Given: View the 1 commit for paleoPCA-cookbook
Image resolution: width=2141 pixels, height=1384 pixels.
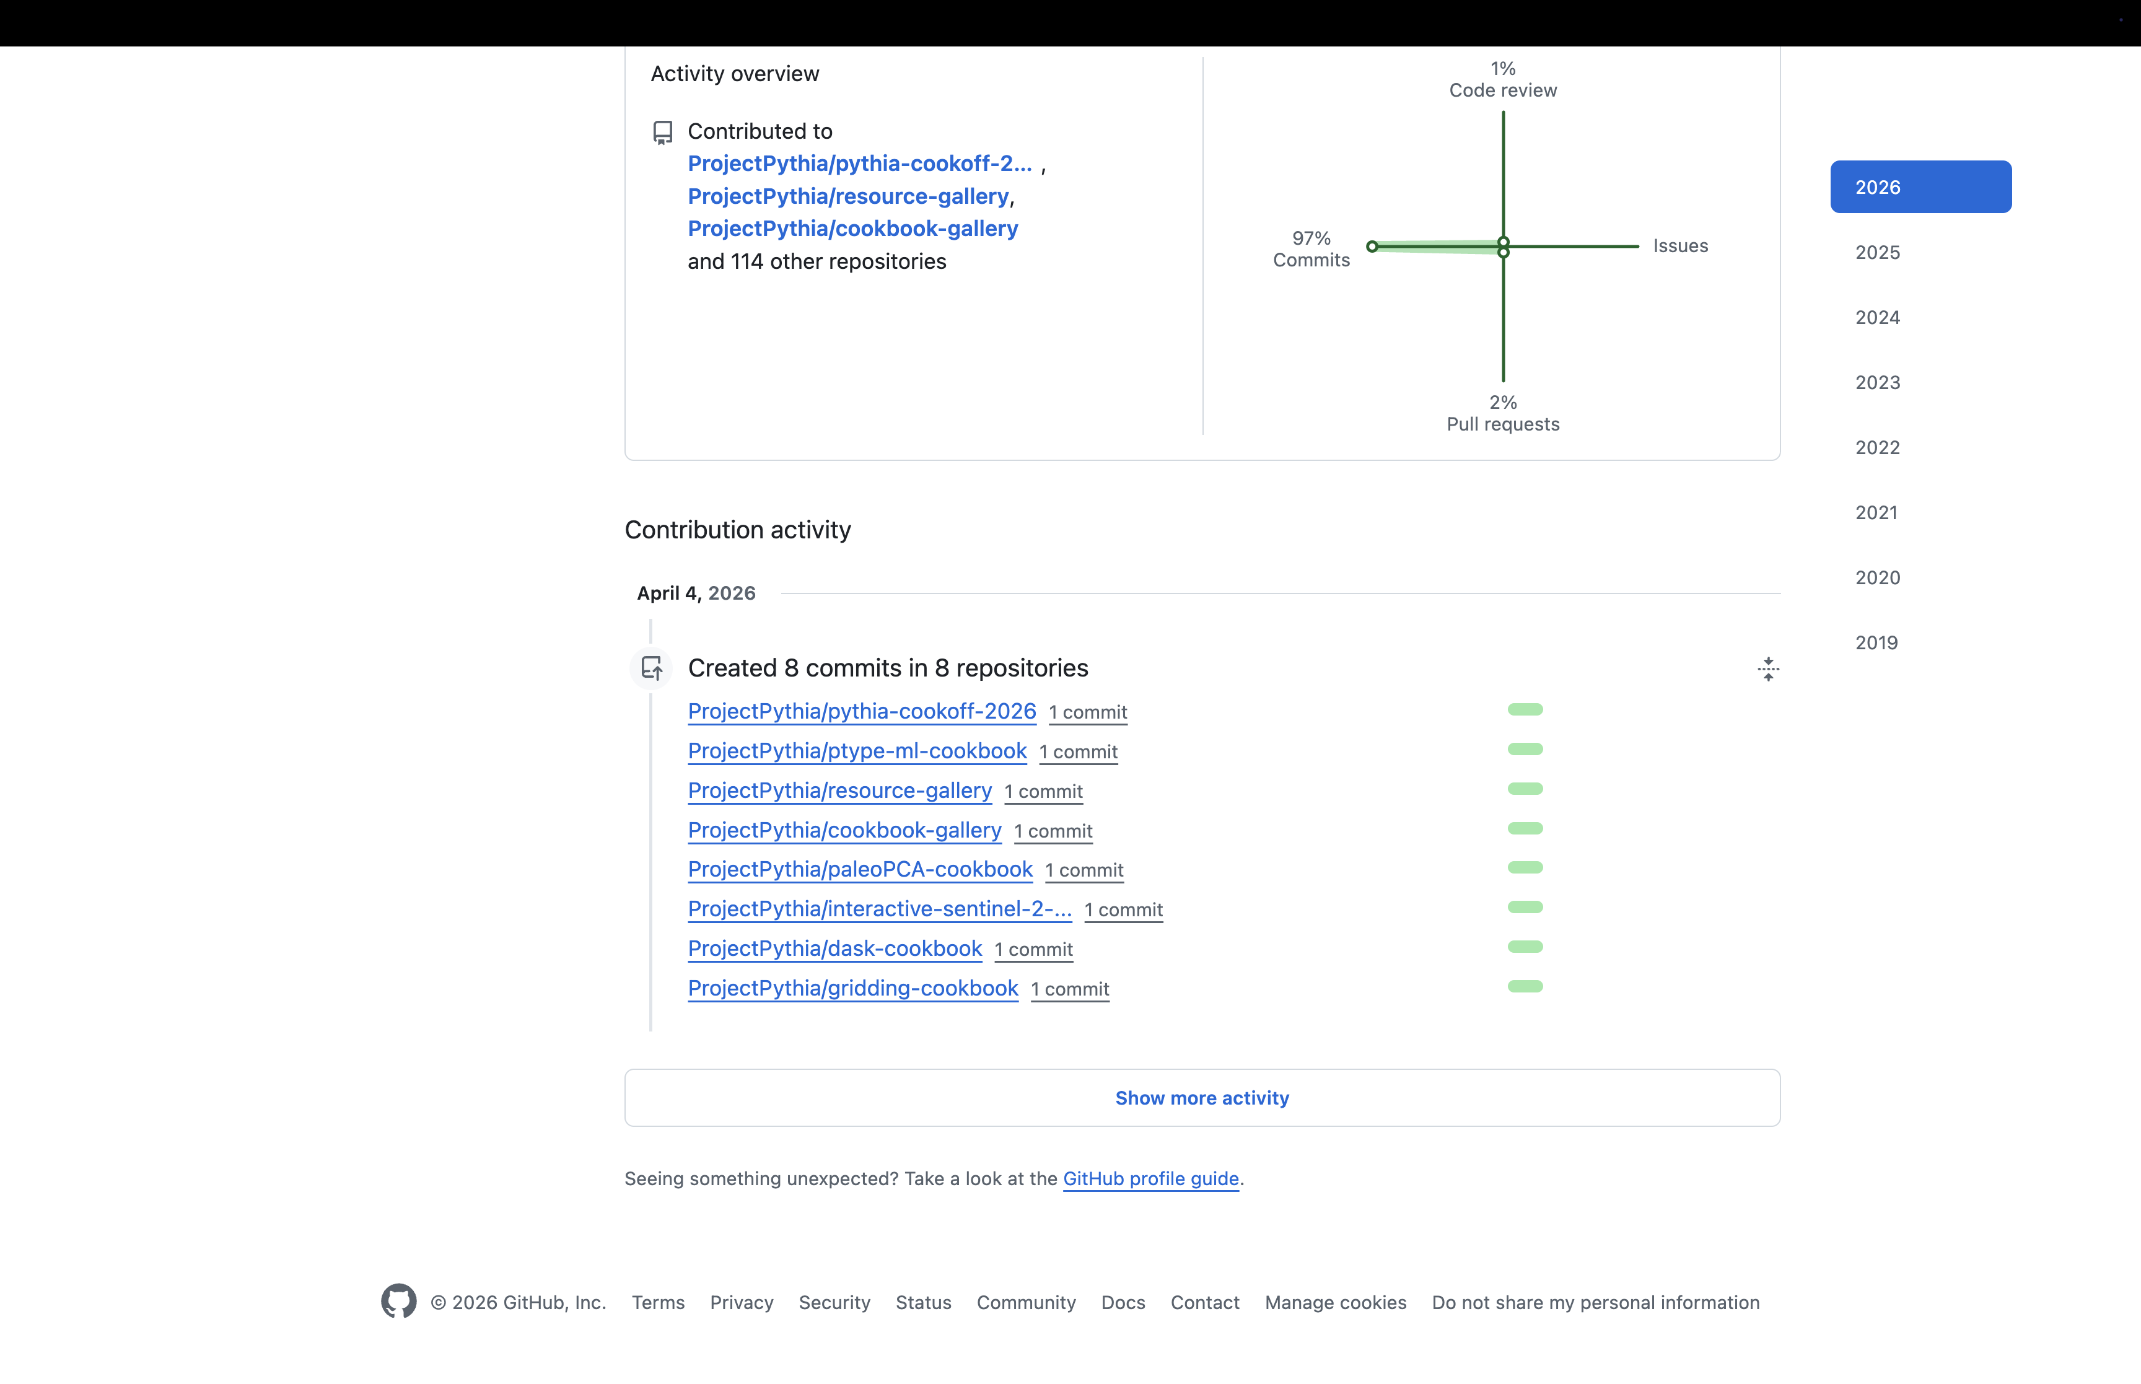Looking at the screenshot, I should pyautogui.click(x=1084, y=870).
